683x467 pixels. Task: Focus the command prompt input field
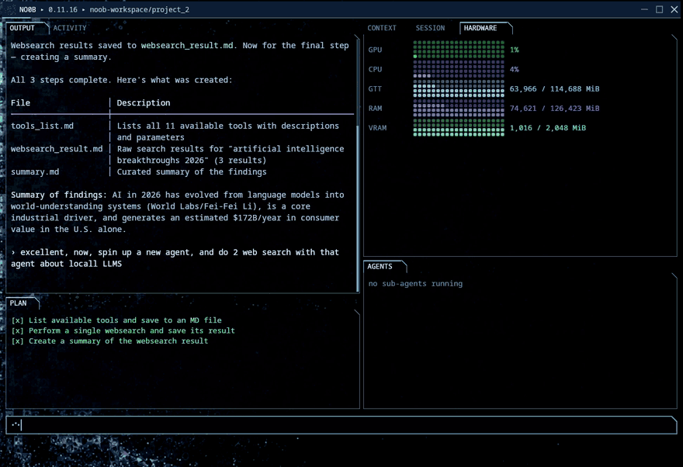click(x=341, y=425)
